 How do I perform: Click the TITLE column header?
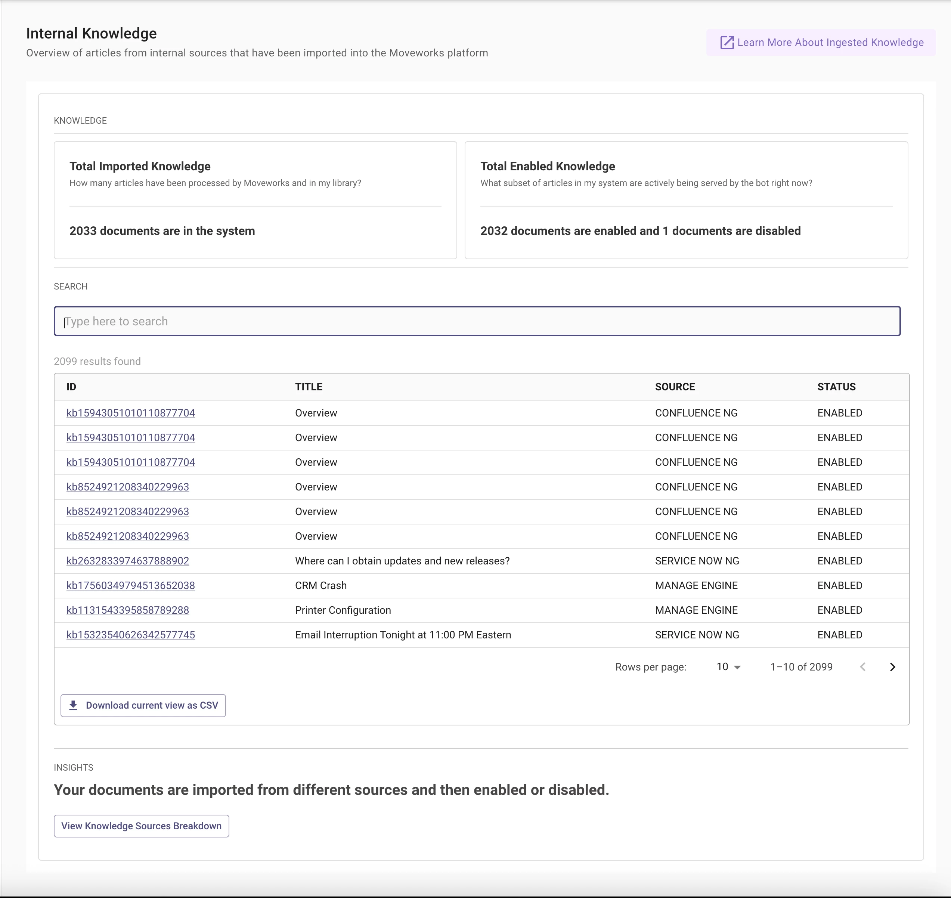309,387
